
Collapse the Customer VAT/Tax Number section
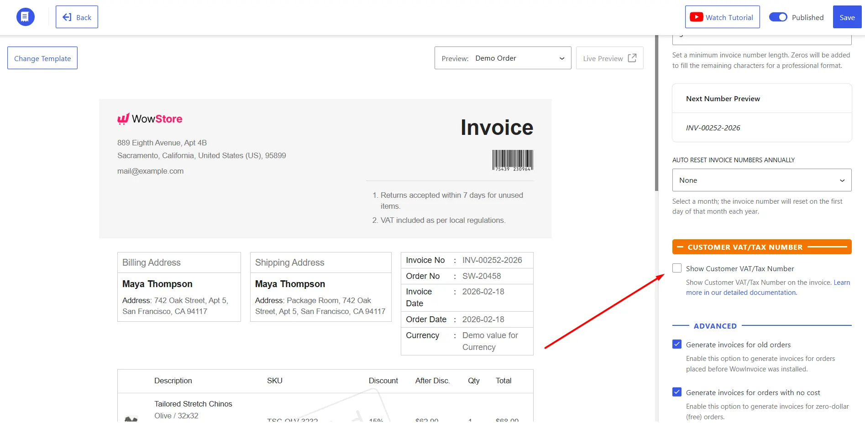(761, 247)
